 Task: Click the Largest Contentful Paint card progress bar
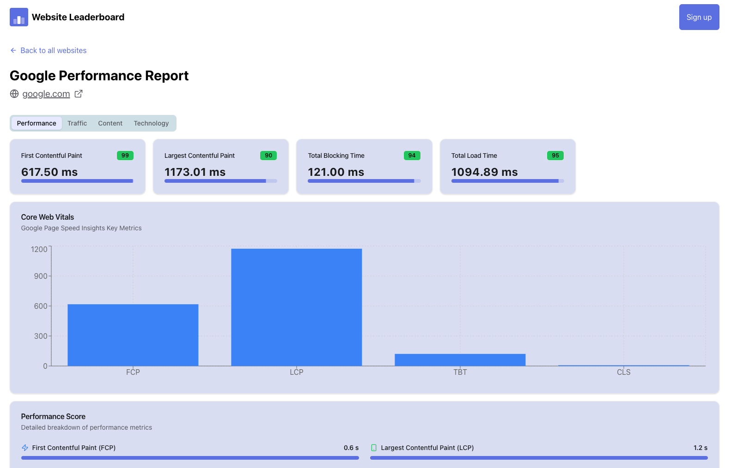[x=221, y=181]
